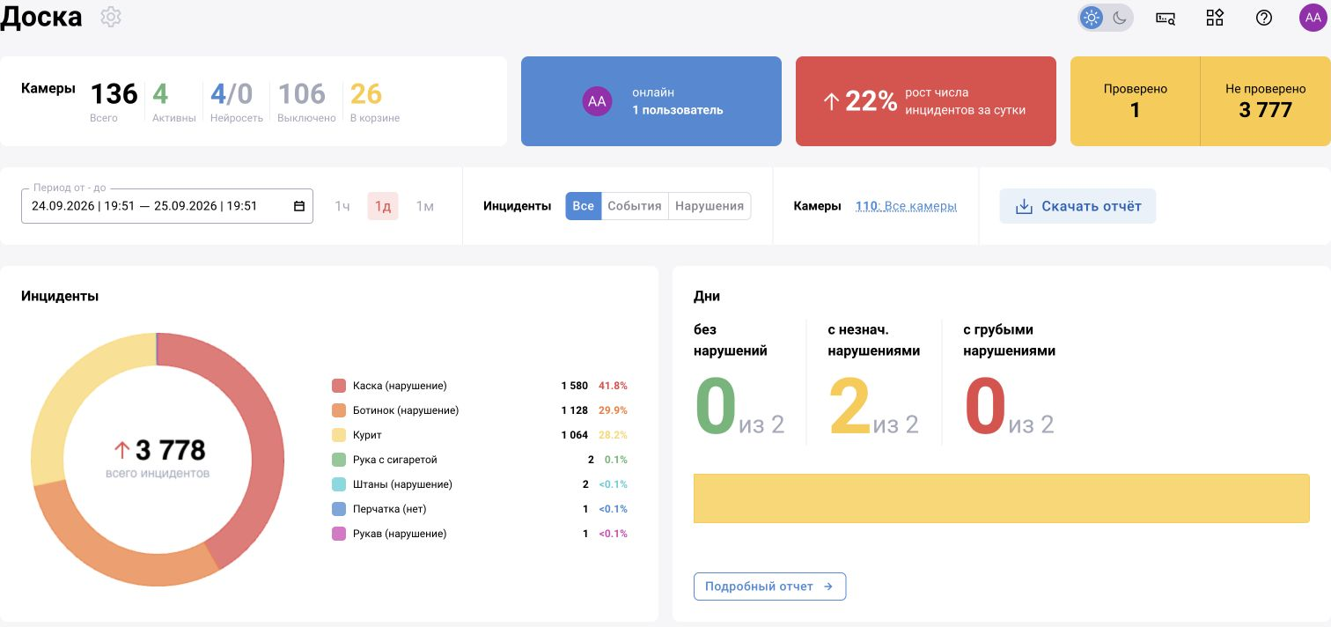Select События incidents filter
The height and width of the screenshot is (627, 1331).
pos(635,206)
